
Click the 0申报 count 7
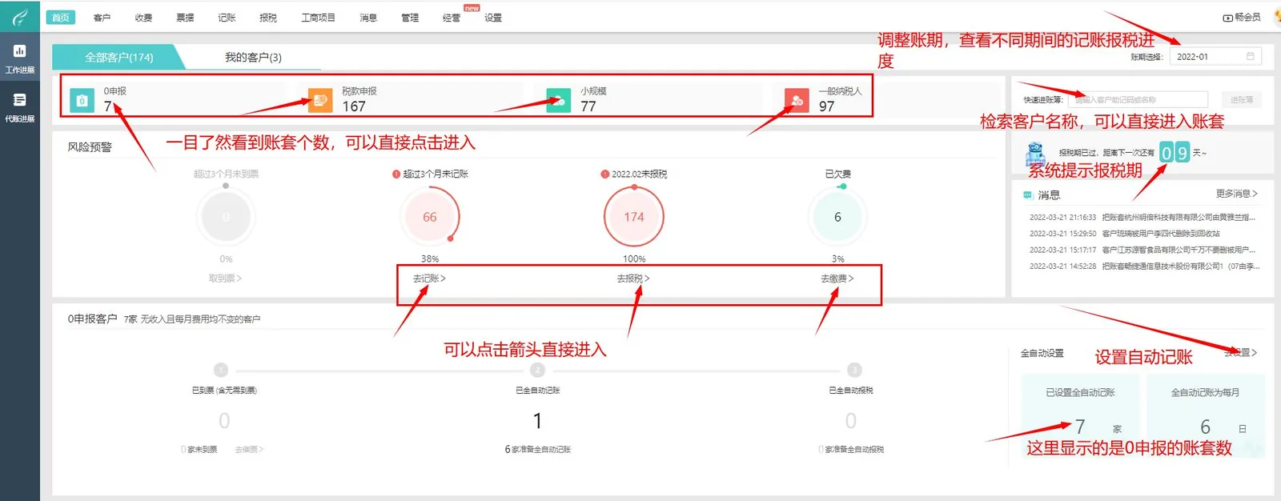tap(107, 106)
